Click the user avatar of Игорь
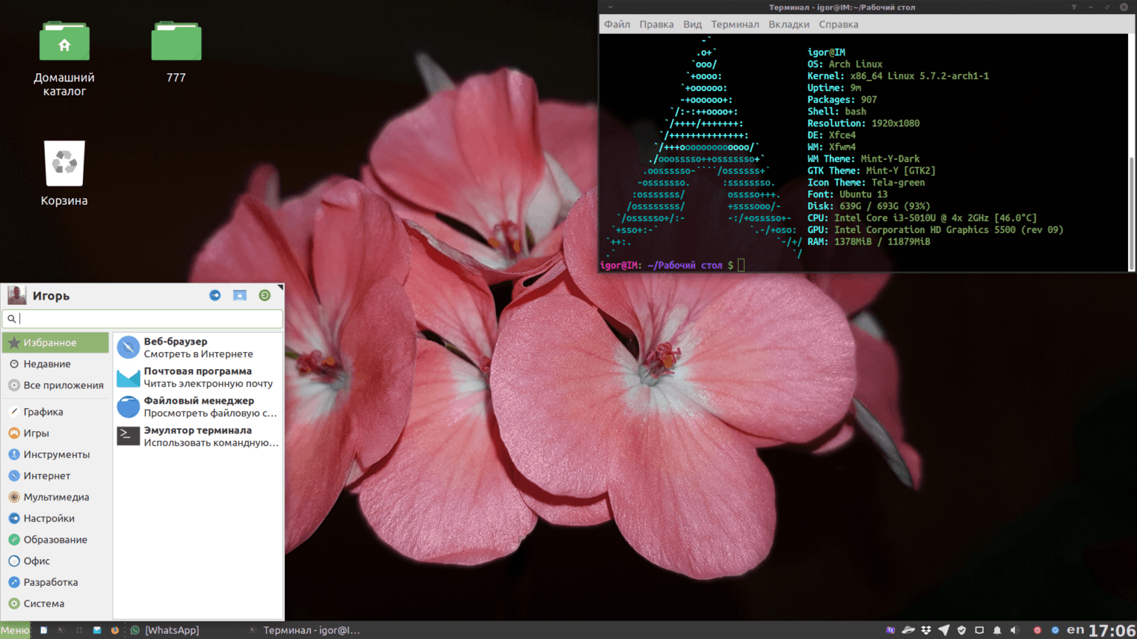Viewport: 1137px width, 639px height. [16, 295]
